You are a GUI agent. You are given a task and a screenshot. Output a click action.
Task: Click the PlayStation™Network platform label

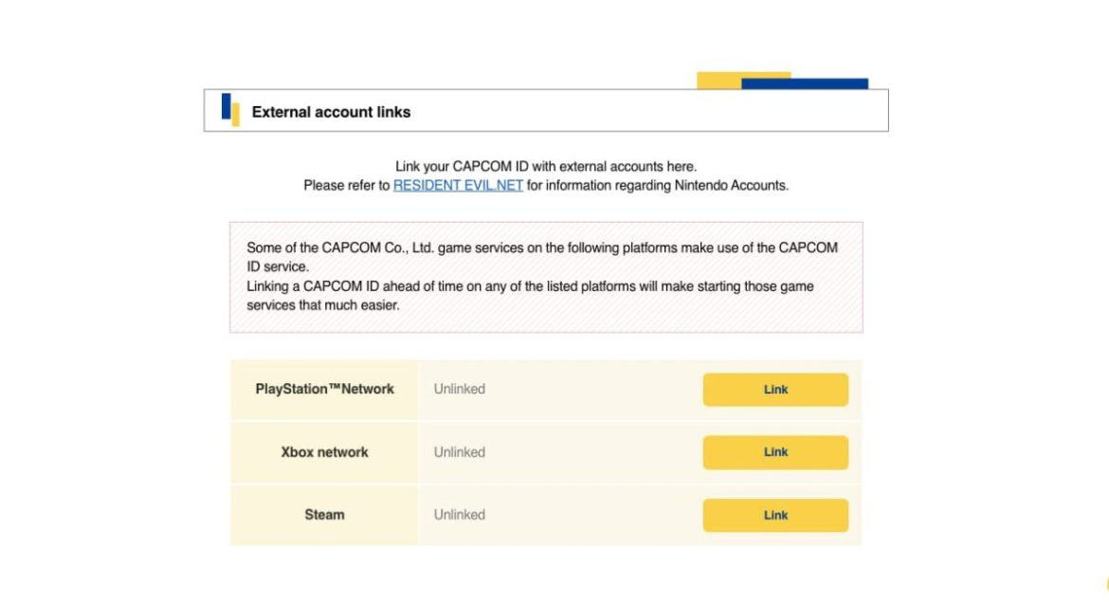pos(325,389)
